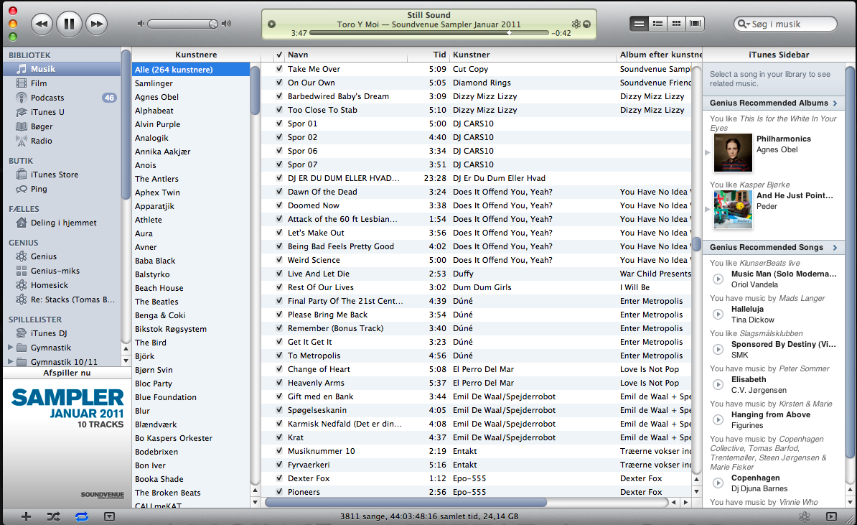
Task: Open Ping in the sidebar
Action: tap(39, 189)
